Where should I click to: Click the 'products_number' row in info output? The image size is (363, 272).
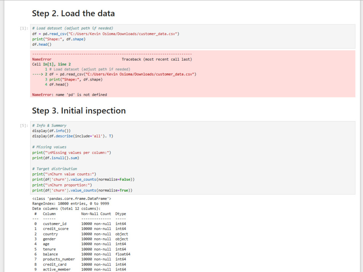click(80, 259)
